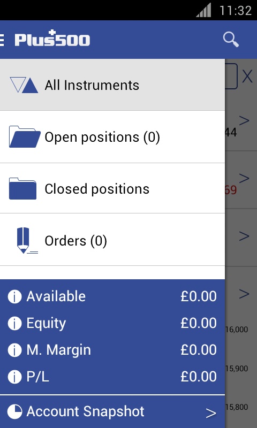Tap the open folder icon
Screen dimensions: 257x428
pos(25,137)
